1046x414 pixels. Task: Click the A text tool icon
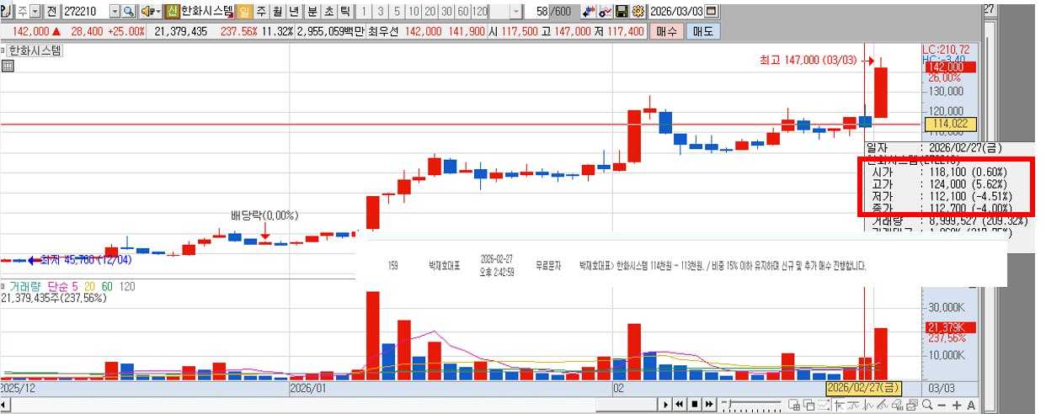click(971, 406)
